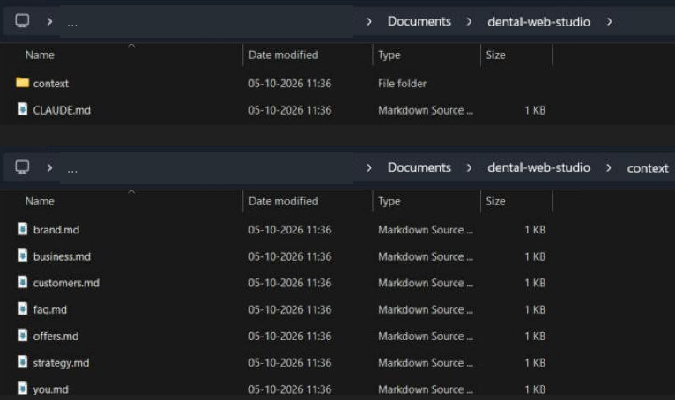Expand the chevron before Documents in the upper window
Image resolution: width=675 pixels, height=400 pixels.
click(369, 21)
